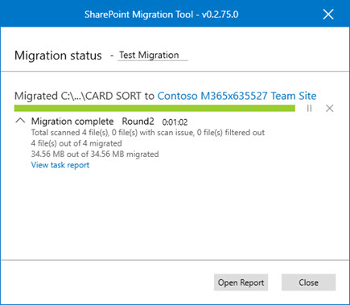The height and width of the screenshot is (305, 350).
Task: Select the Migration complete status text
Action: tap(72, 122)
